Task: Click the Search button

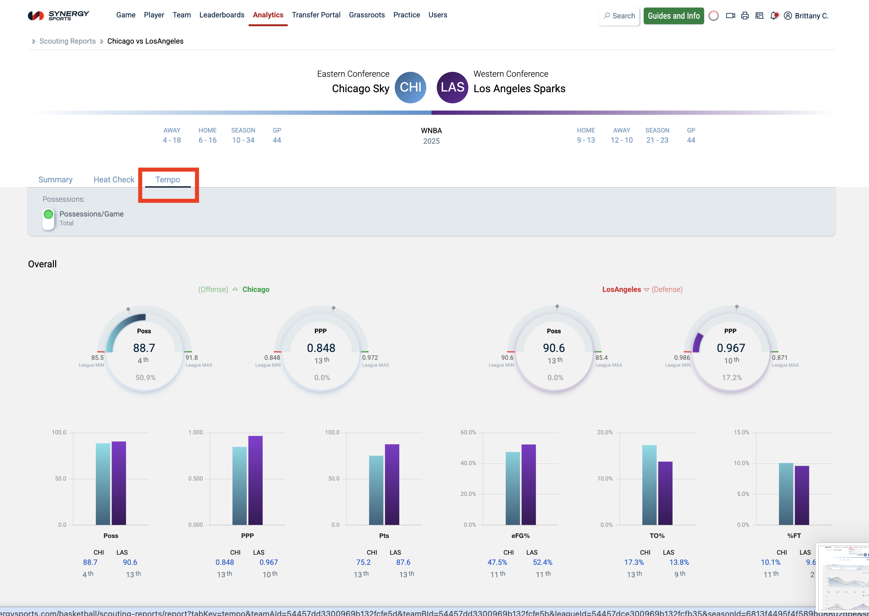Action: [619, 16]
